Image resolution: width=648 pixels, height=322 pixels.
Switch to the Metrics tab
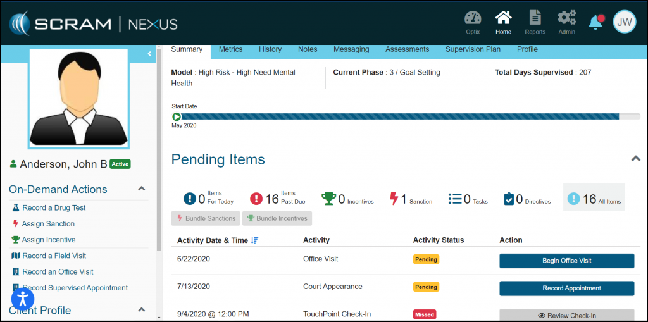coord(230,49)
